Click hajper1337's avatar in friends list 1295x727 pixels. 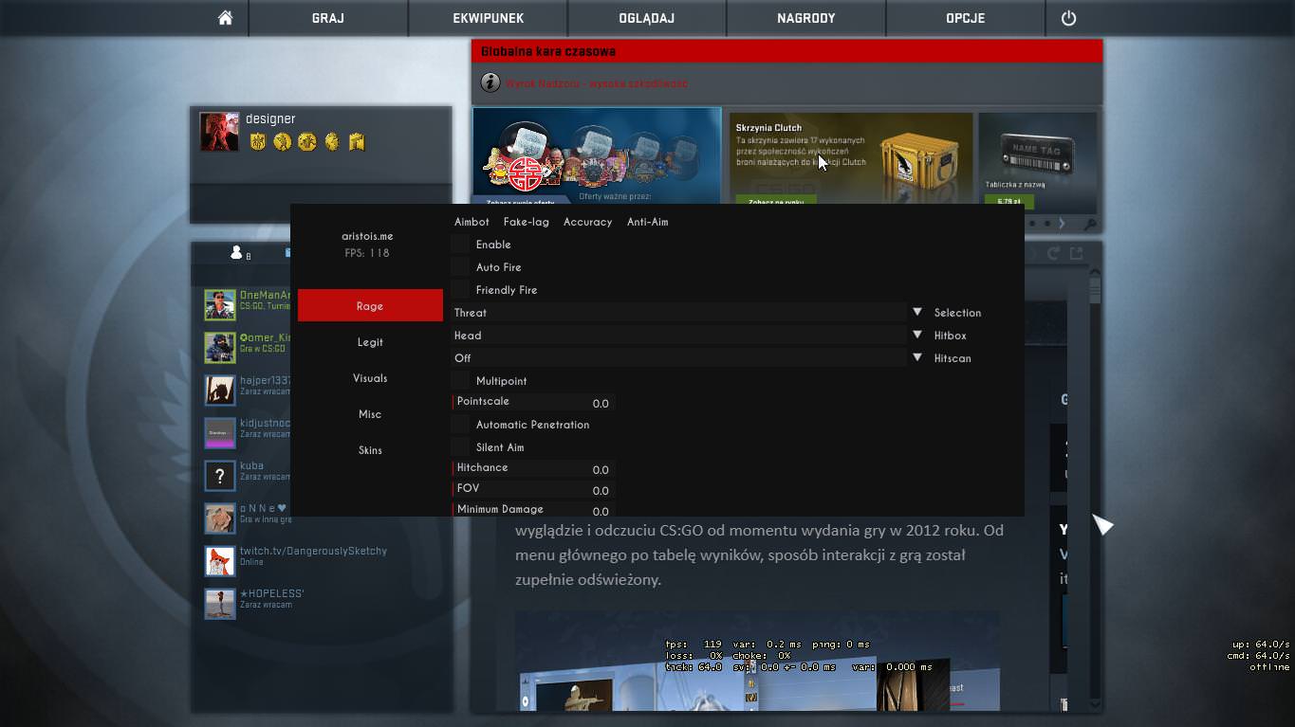tap(220, 390)
